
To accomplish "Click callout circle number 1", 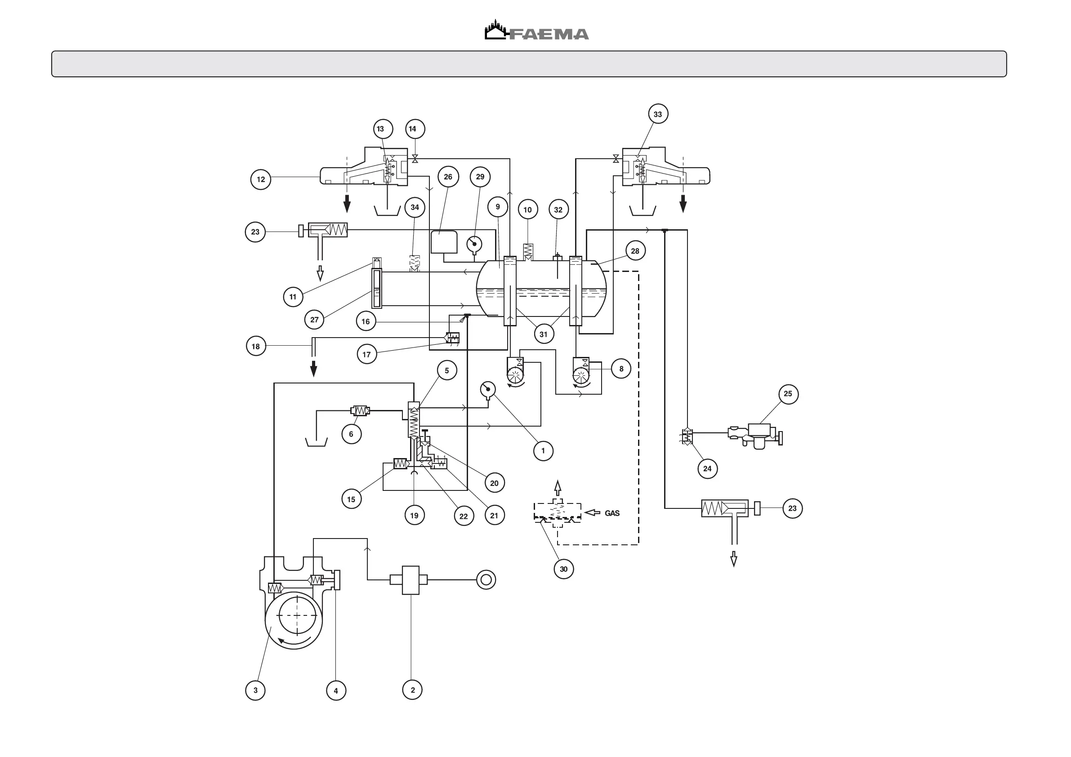I will (543, 451).
